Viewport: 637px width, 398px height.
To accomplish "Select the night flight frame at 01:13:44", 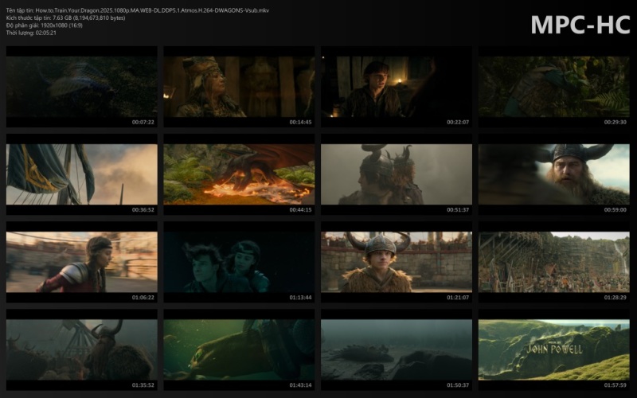I will tap(239, 262).
